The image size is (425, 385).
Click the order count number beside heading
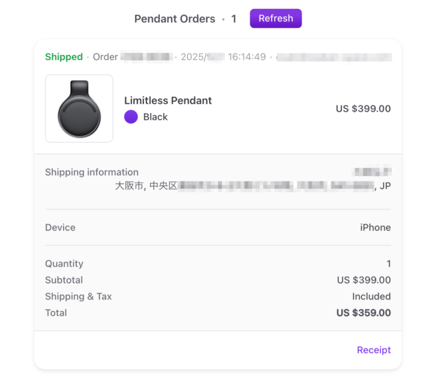pyautogui.click(x=233, y=19)
